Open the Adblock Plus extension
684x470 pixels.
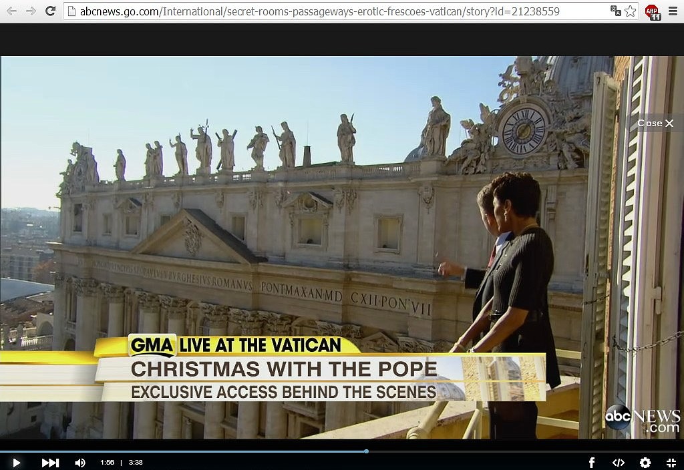[x=653, y=12]
